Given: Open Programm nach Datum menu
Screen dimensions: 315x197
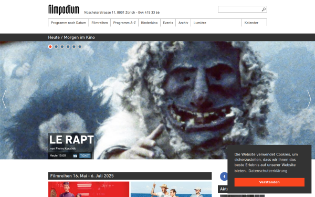Looking at the screenshot, I should point(68,23).
